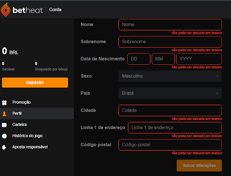Select the Perfil menu item
231x176 pixels.
click(37, 113)
